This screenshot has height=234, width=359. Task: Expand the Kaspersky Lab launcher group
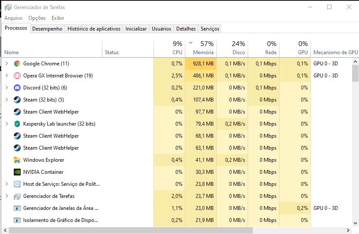tap(6, 123)
